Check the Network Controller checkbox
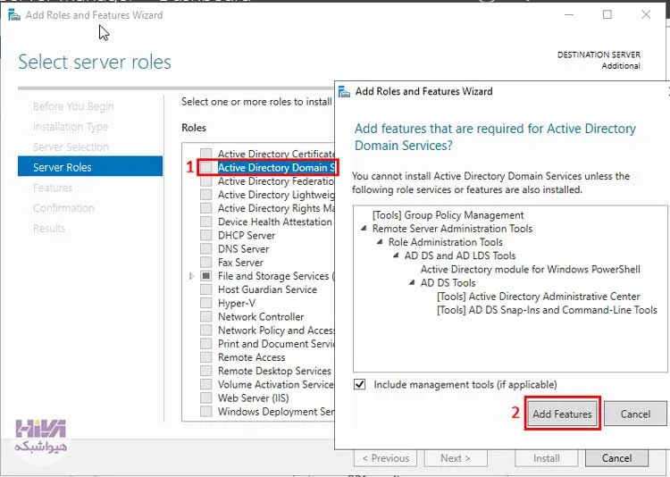Viewport: 670px width, 477px height. 206,316
